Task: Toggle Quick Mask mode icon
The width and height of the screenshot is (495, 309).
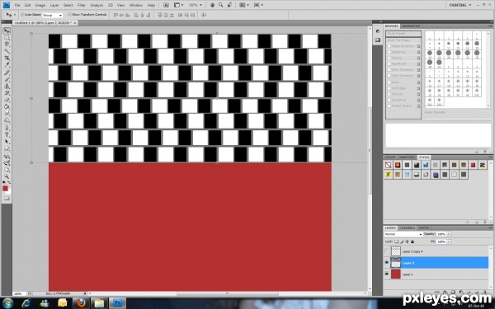Action: tap(7, 199)
